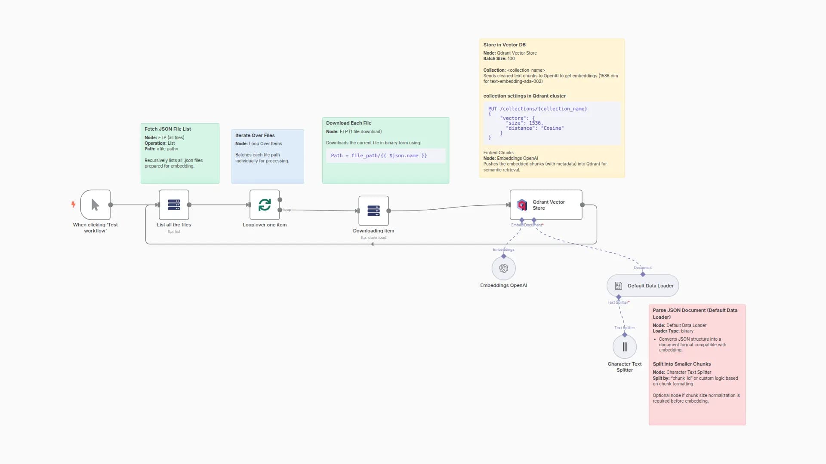The image size is (826, 464).
Task: Click the Document connector above Default Data Loader
Action: [x=642, y=274]
